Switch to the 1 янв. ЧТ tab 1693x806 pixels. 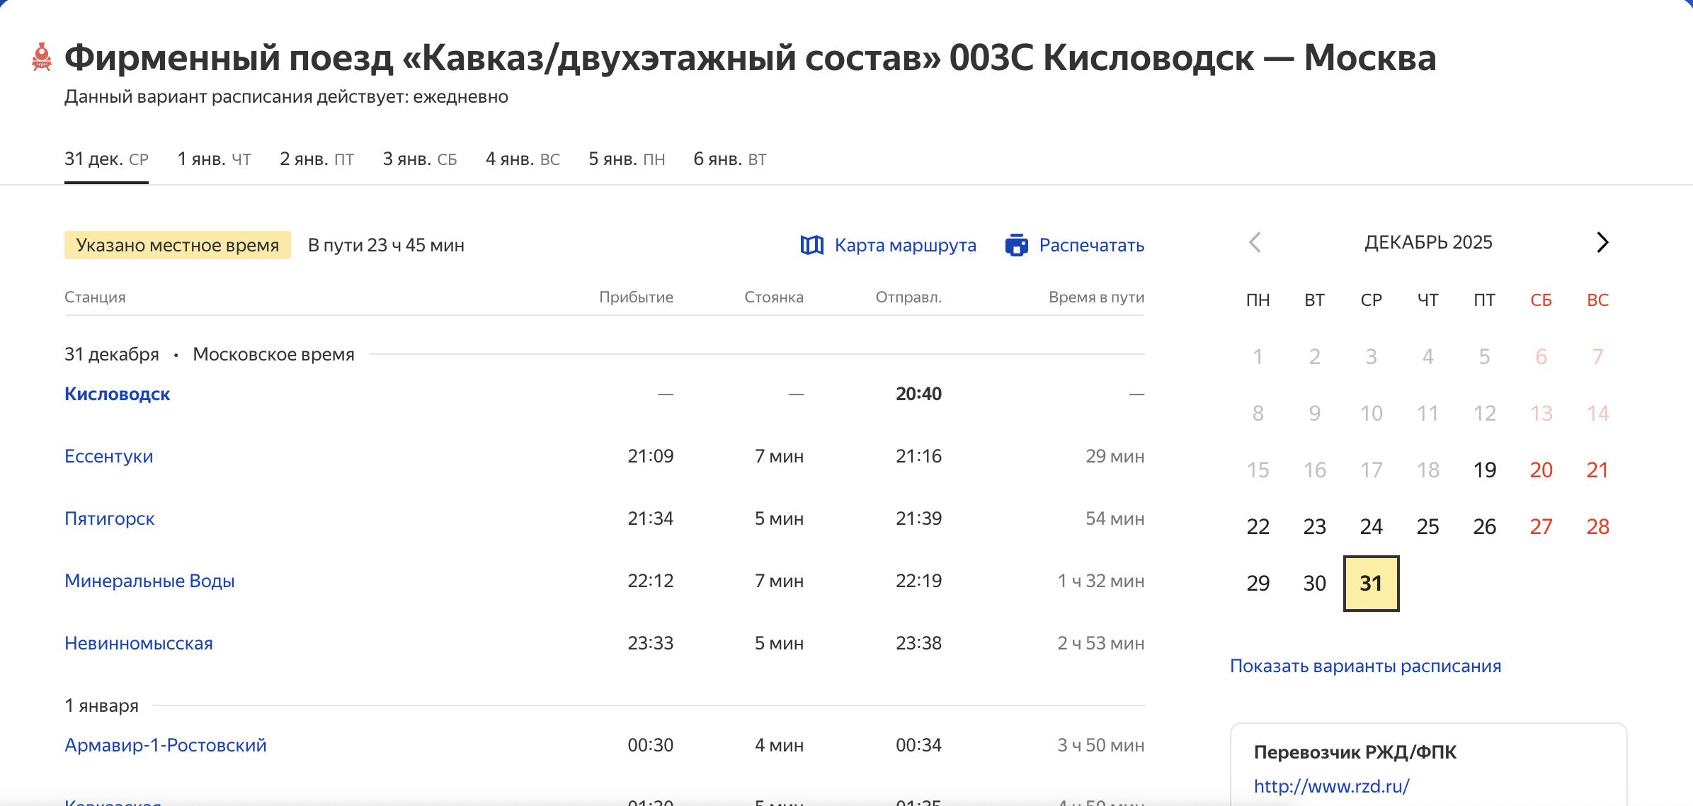click(x=214, y=159)
